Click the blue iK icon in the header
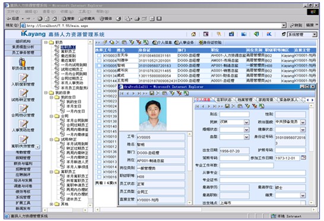This screenshot has height=221, width=324. (269, 34)
